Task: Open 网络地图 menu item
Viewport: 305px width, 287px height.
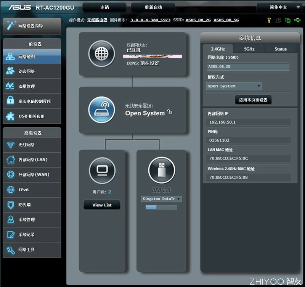Action: [x=32, y=56]
